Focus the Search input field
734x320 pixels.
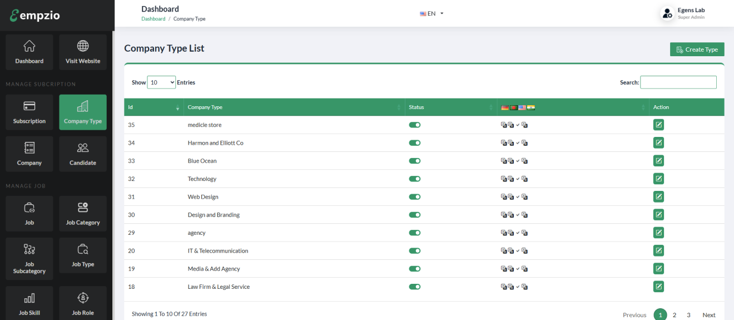pyautogui.click(x=678, y=82)
